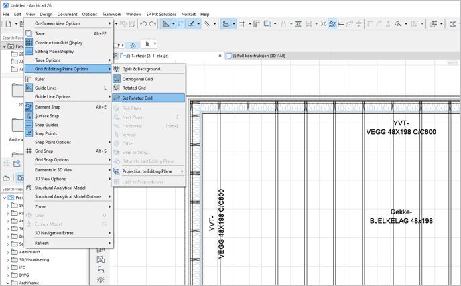The image size is (461, 286).
Task: Click the Align elements toolbar icon
Action: coord(341,24)
